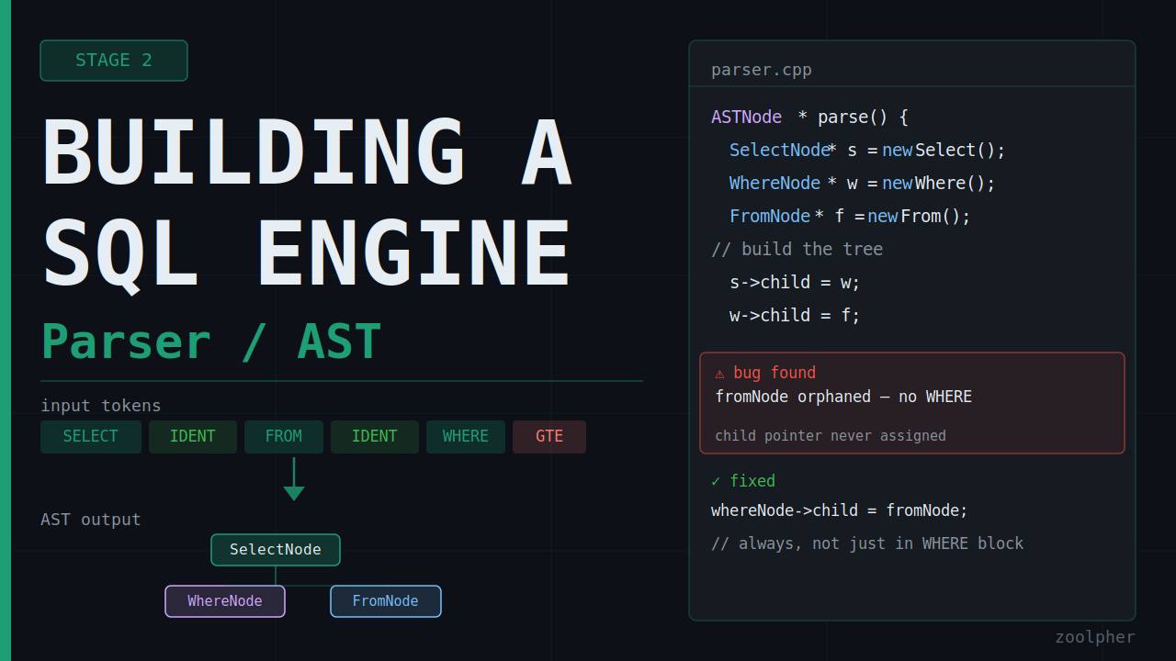Click the green checkmark next to fixed

point(716,481)
